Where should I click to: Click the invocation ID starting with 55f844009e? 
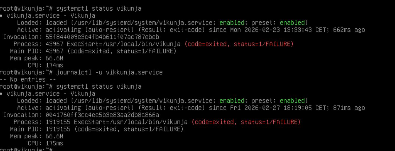102,37
